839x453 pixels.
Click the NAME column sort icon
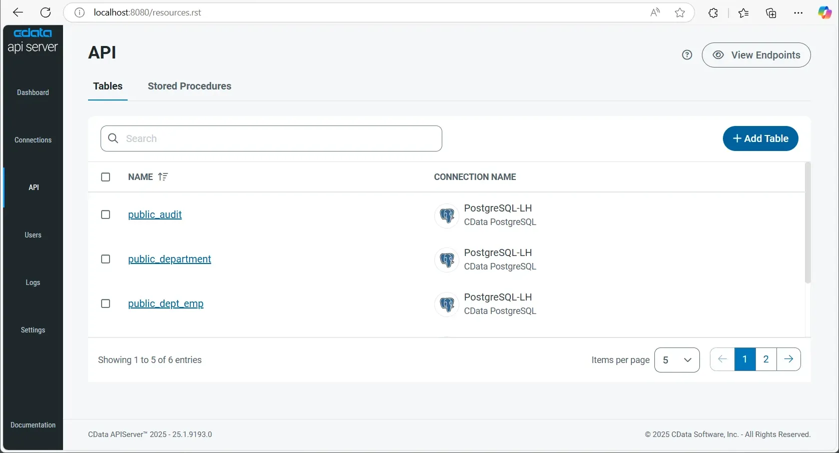(163, 176)
